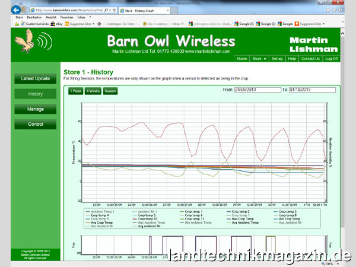This screenshot has height=267, width=356.
Task: Open the eBay favorites bar shortcut
Action: point(56,24)
